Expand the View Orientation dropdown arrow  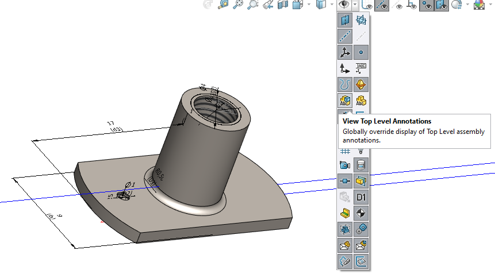point(309,5)
